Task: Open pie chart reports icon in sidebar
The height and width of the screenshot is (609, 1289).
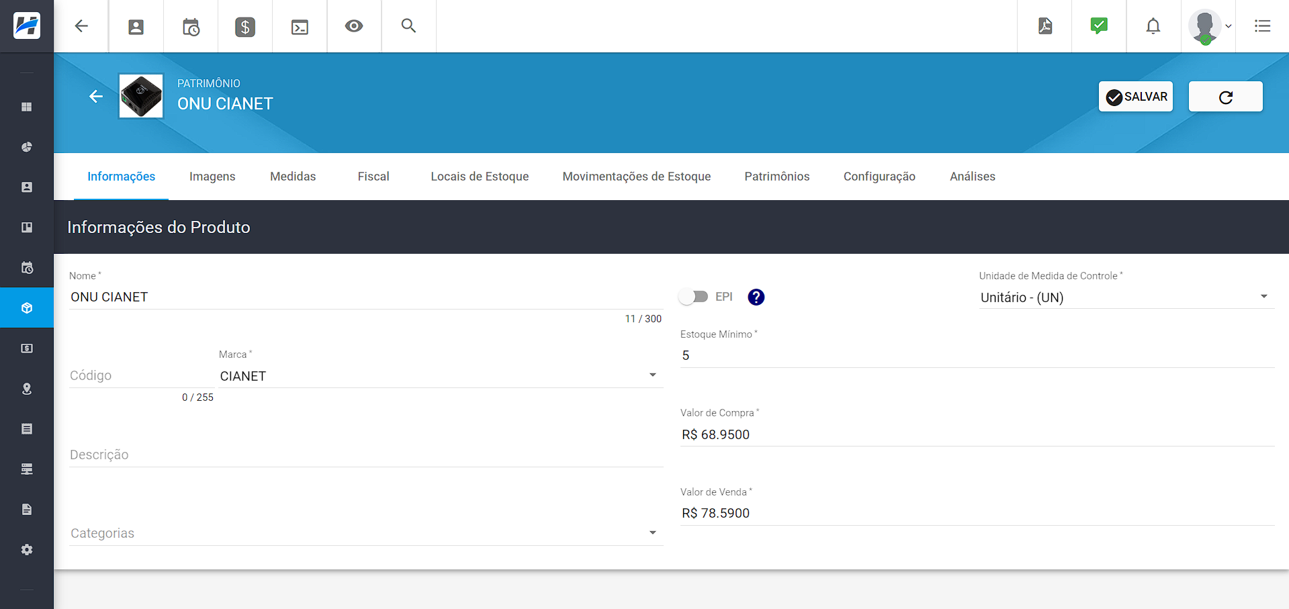Action: pyautogui.click(x=27, y=147)
